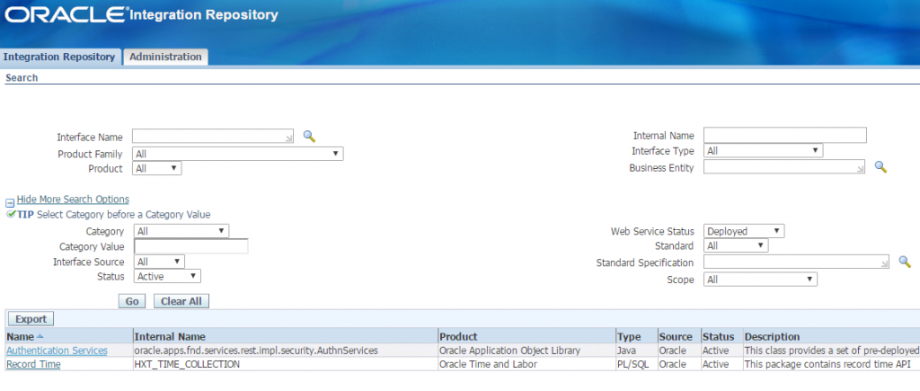The height and width of the screenshot is (391, 920).
Task: Click the Oracle Application Object Library cell
Action: tap(510, 351)
